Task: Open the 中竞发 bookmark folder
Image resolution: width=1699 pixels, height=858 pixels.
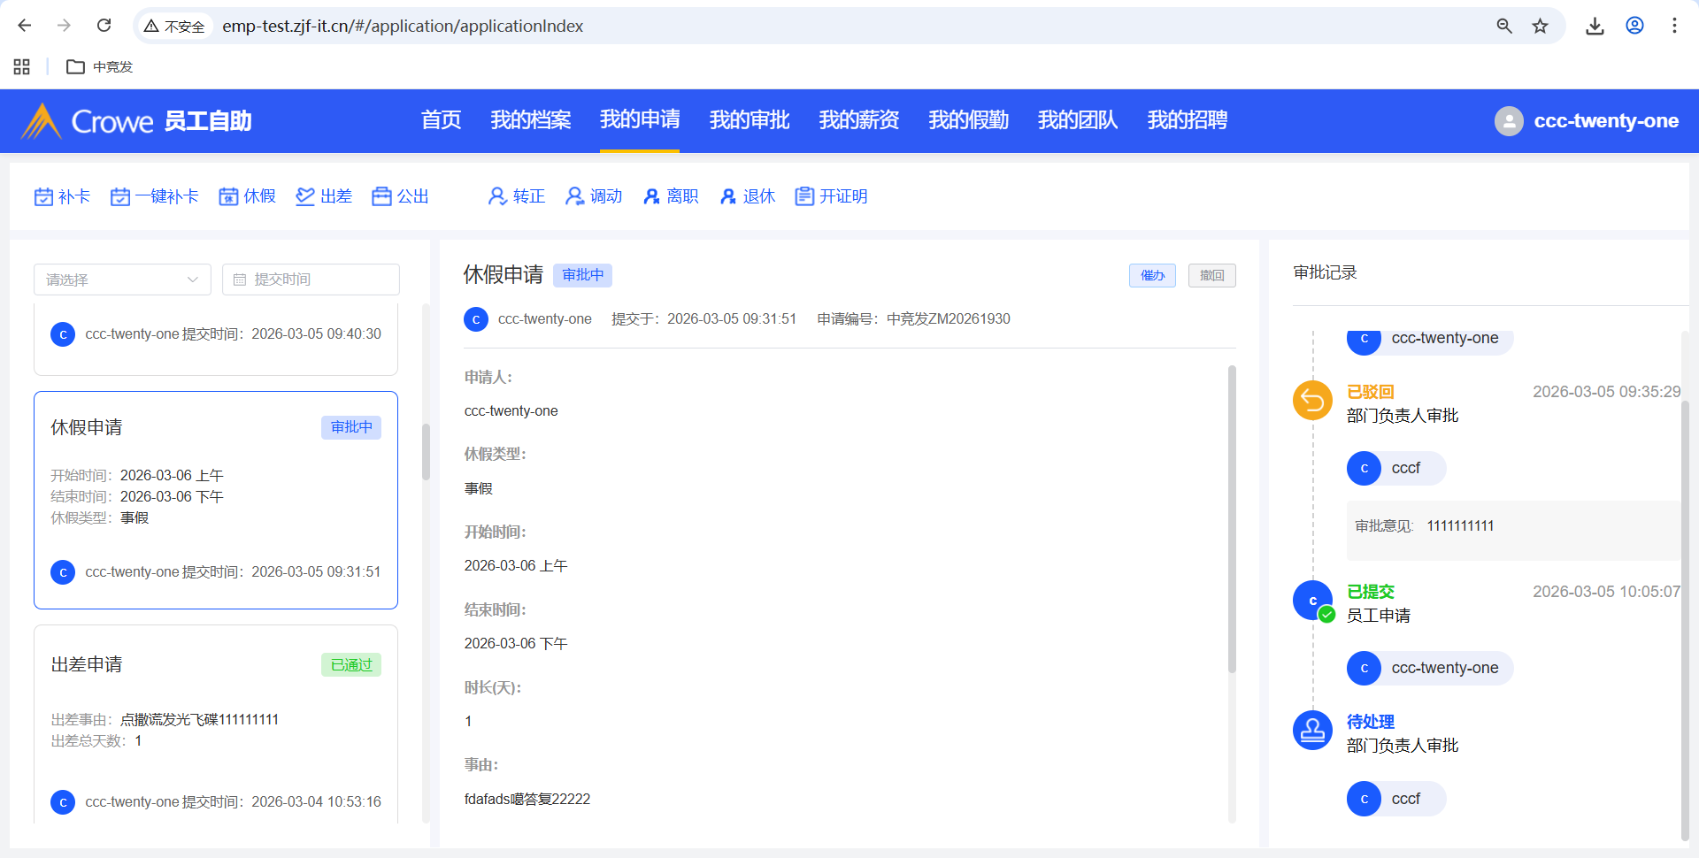Action: pos(100,66)
